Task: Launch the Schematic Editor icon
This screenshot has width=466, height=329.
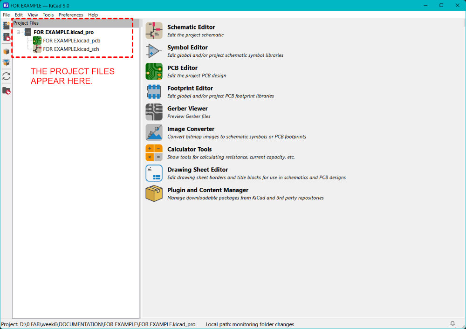Action: point(154,31)
